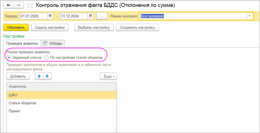Expand the "Режим контроля" dropdown arrow
This screenshot has height=133, width=260.
[250, 16]
